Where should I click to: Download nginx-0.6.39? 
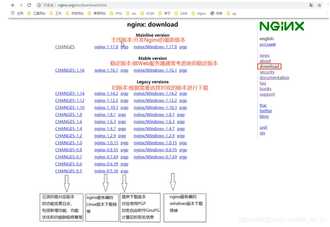point(106,164)
